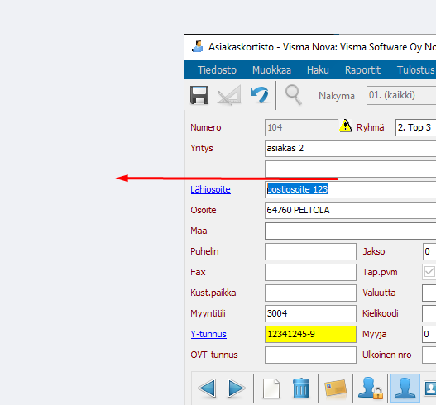Go to previous customer with left arrow
436x405 pixels.
[207, 388]
